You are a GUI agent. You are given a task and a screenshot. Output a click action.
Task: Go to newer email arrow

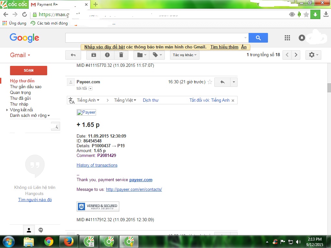click(x=287, y=55)
